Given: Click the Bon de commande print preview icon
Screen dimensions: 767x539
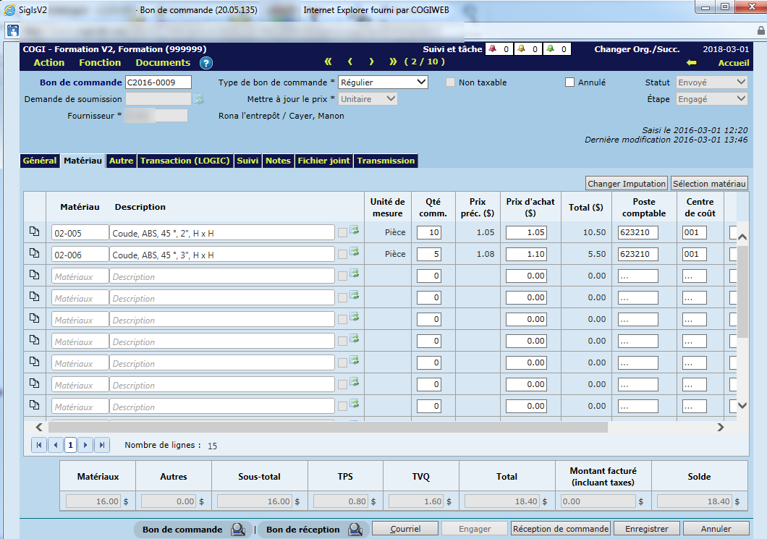Looking at the screenshot, I should click(x=238, y=530).
